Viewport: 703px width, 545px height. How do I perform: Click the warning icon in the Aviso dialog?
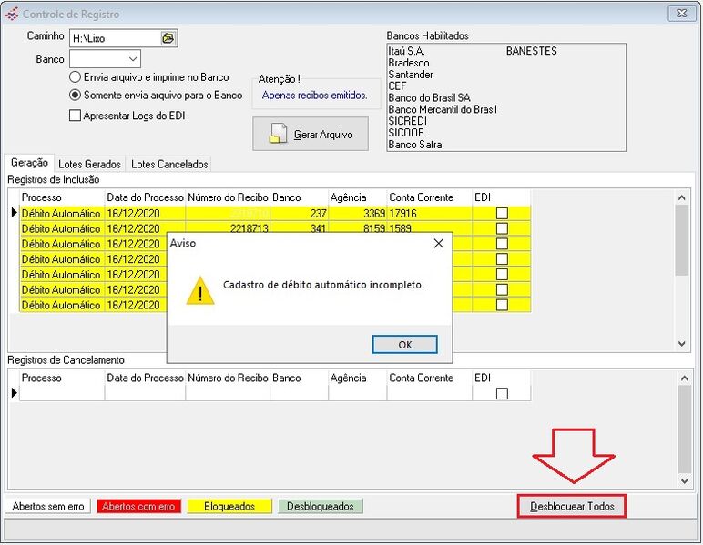(199, 290)
